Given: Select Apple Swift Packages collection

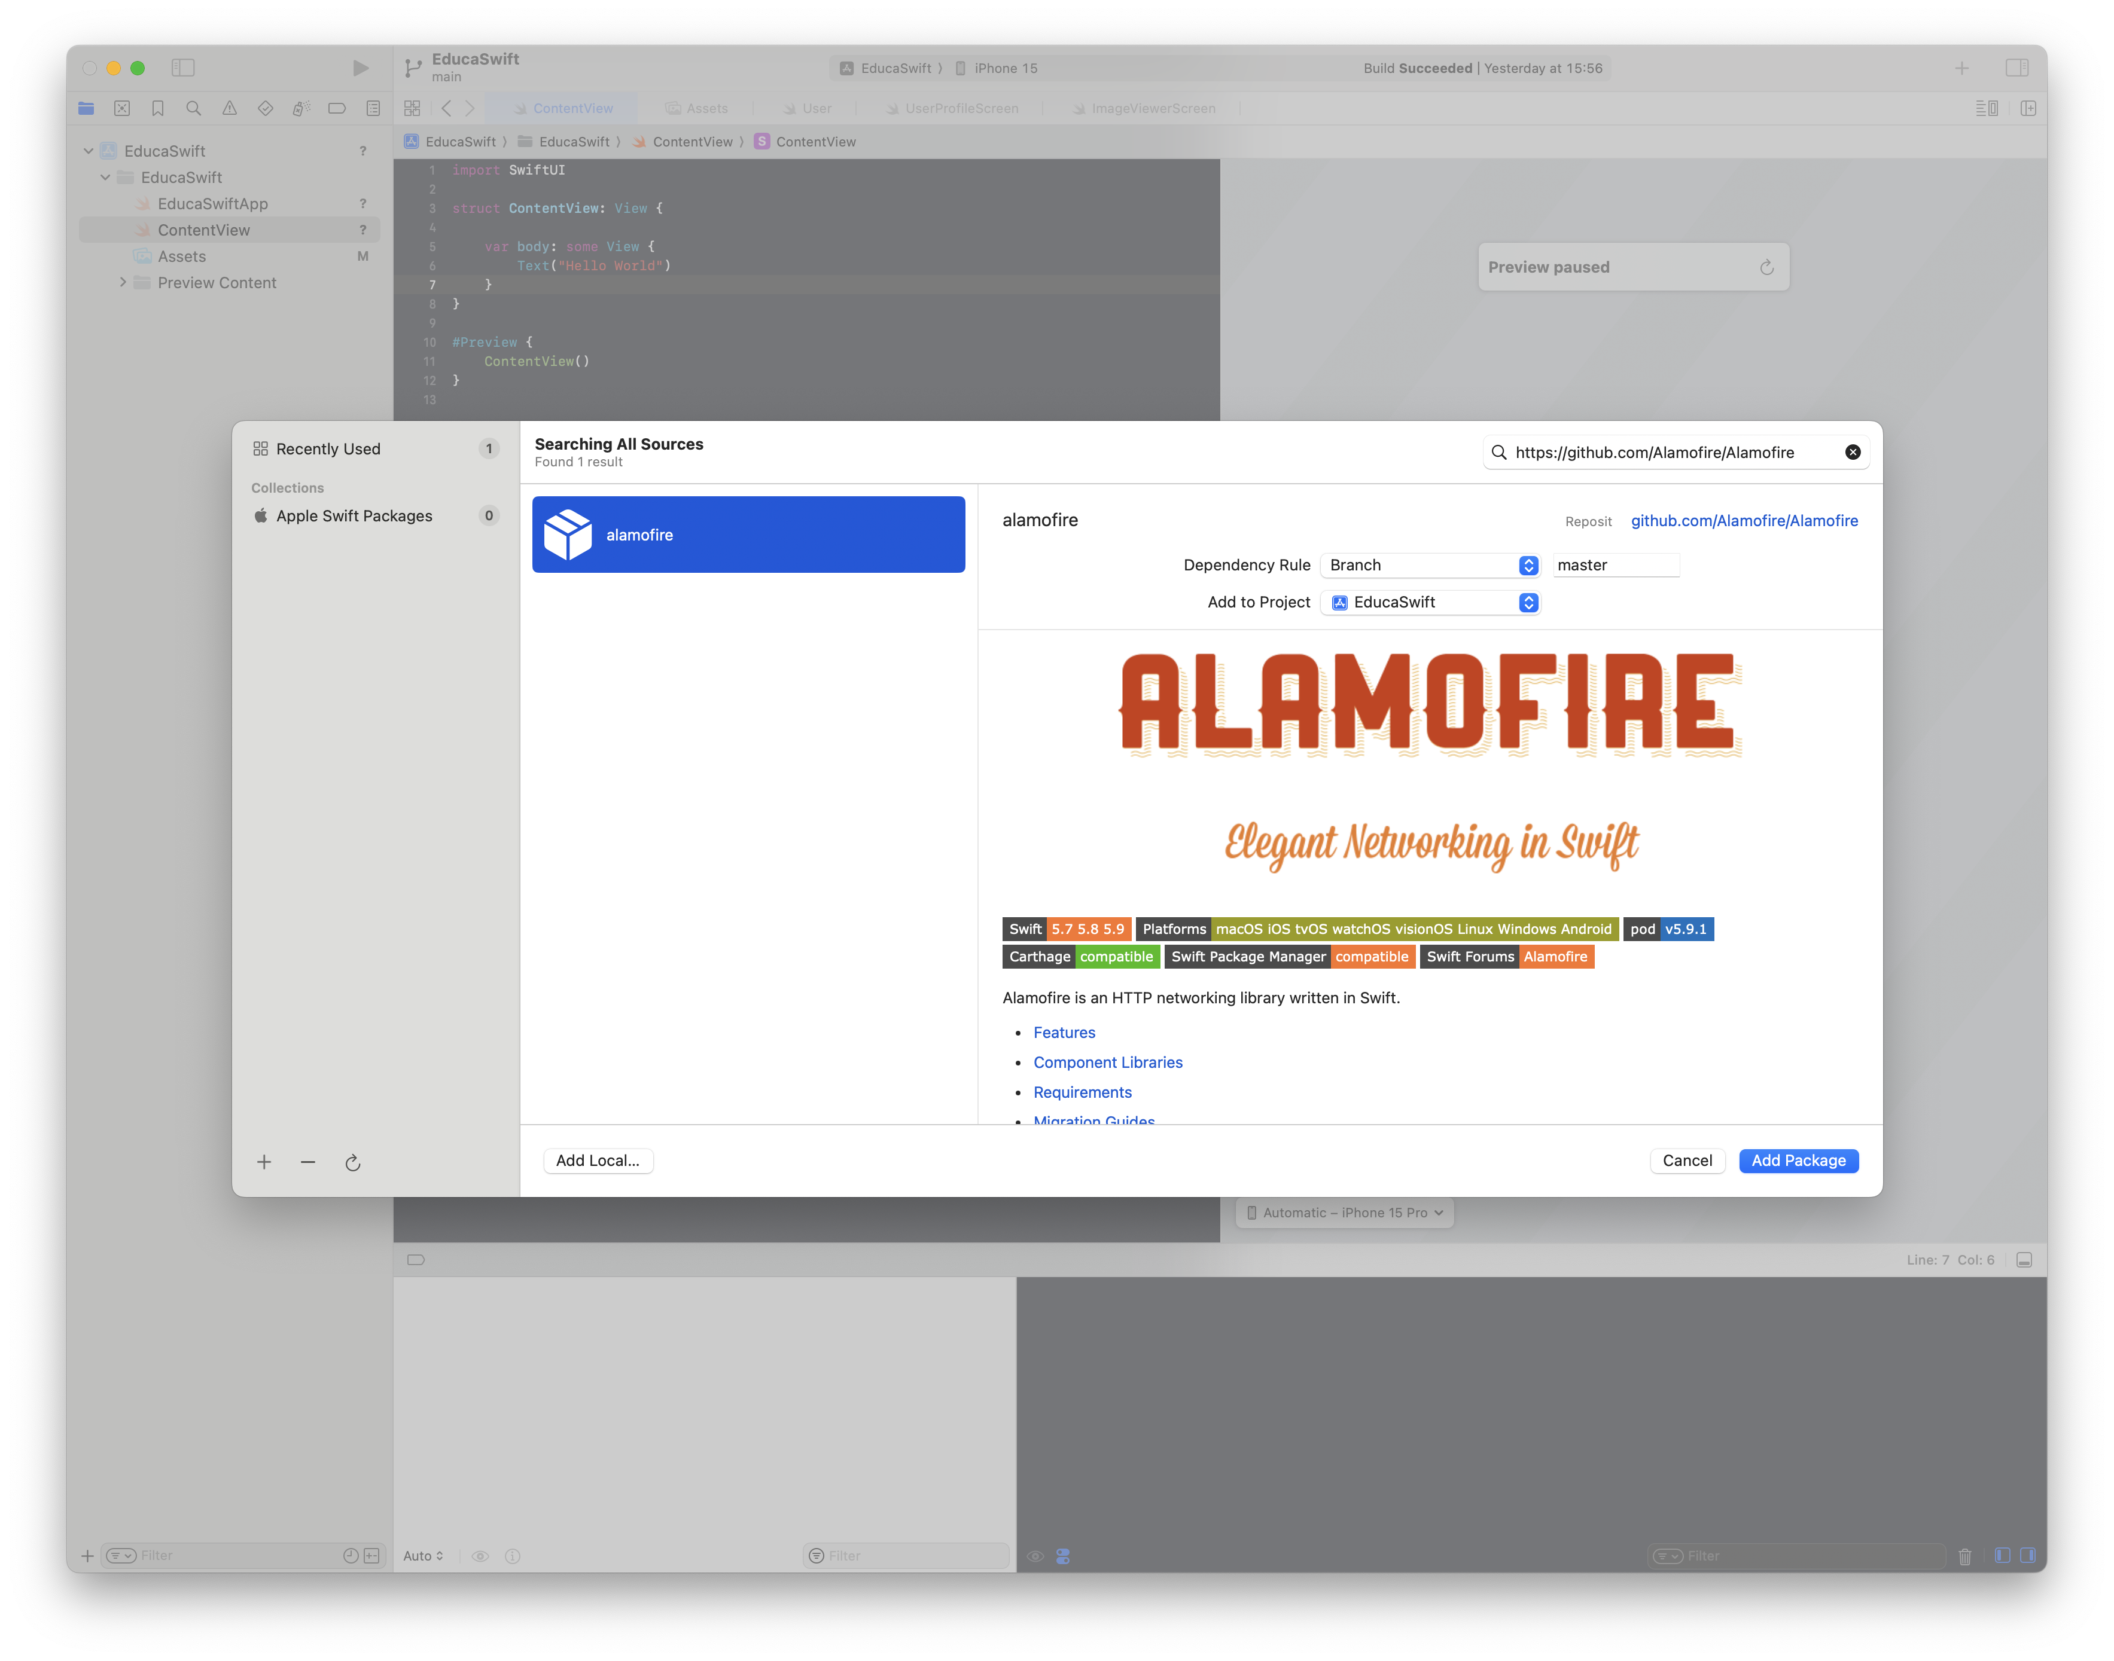Looking at the screenshot, I should tap(374, 517).
